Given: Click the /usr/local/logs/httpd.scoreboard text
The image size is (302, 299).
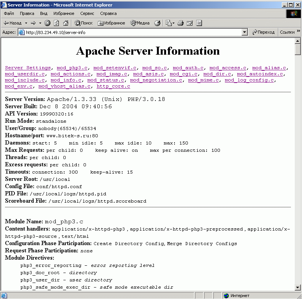Looking at the screenshot, I should point(97,201).
